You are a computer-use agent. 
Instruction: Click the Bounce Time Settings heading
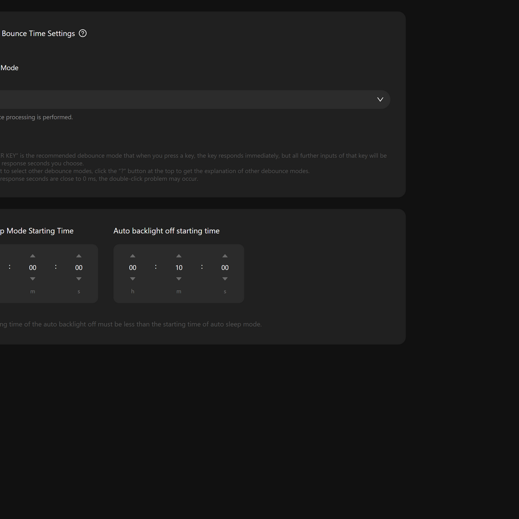(x=38, y=34)
